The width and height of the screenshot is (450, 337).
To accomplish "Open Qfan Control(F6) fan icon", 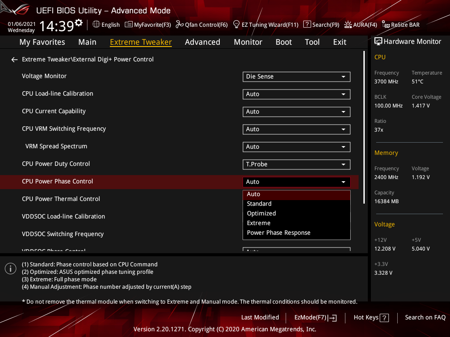I will tap(180, 25).
